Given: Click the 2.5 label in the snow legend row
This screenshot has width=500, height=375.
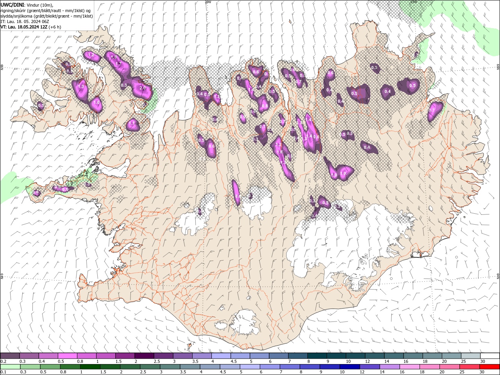Looking at the screenshot, I should [x=157, y=361].
